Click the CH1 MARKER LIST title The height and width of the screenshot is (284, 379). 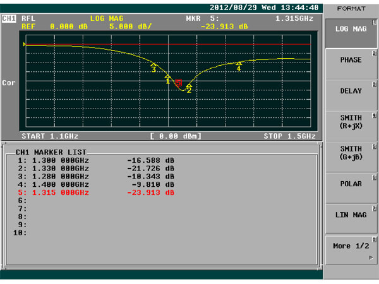[51, 152]
